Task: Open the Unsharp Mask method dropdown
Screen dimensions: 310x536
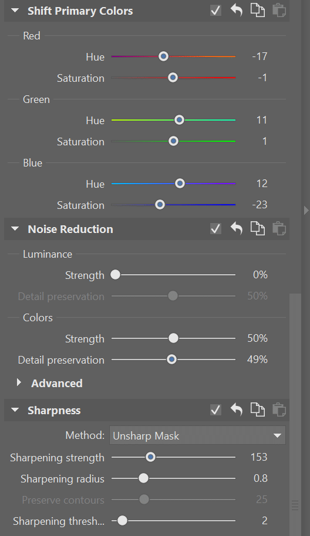Action: (197, 435)
